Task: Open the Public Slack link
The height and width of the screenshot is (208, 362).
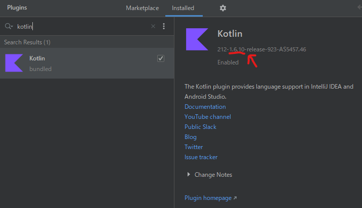Action: (200, 127)
